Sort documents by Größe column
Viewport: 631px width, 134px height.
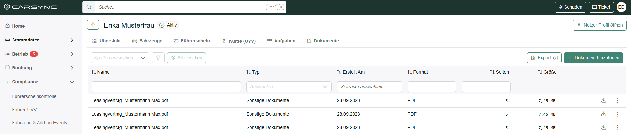click(547, 72)
